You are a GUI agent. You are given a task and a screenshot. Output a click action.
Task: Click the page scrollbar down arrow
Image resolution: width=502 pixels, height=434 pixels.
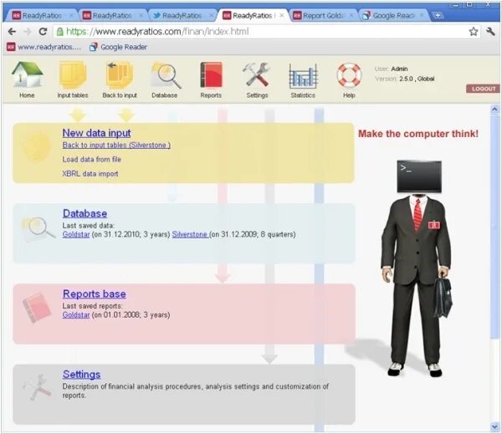click(494, 426)
